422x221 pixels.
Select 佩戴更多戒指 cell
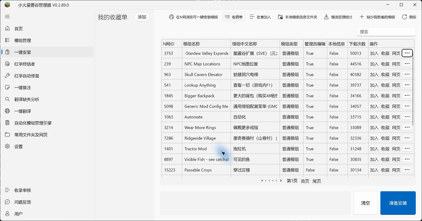pyautogui.click(x=255, y=128)
